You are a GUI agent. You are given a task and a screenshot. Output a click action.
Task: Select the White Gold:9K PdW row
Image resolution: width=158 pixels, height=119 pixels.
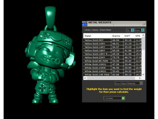112,61
